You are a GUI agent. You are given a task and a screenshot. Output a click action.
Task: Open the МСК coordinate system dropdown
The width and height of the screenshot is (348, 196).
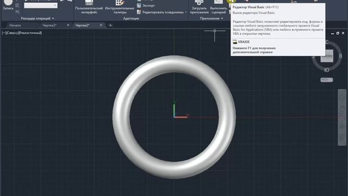327,80
